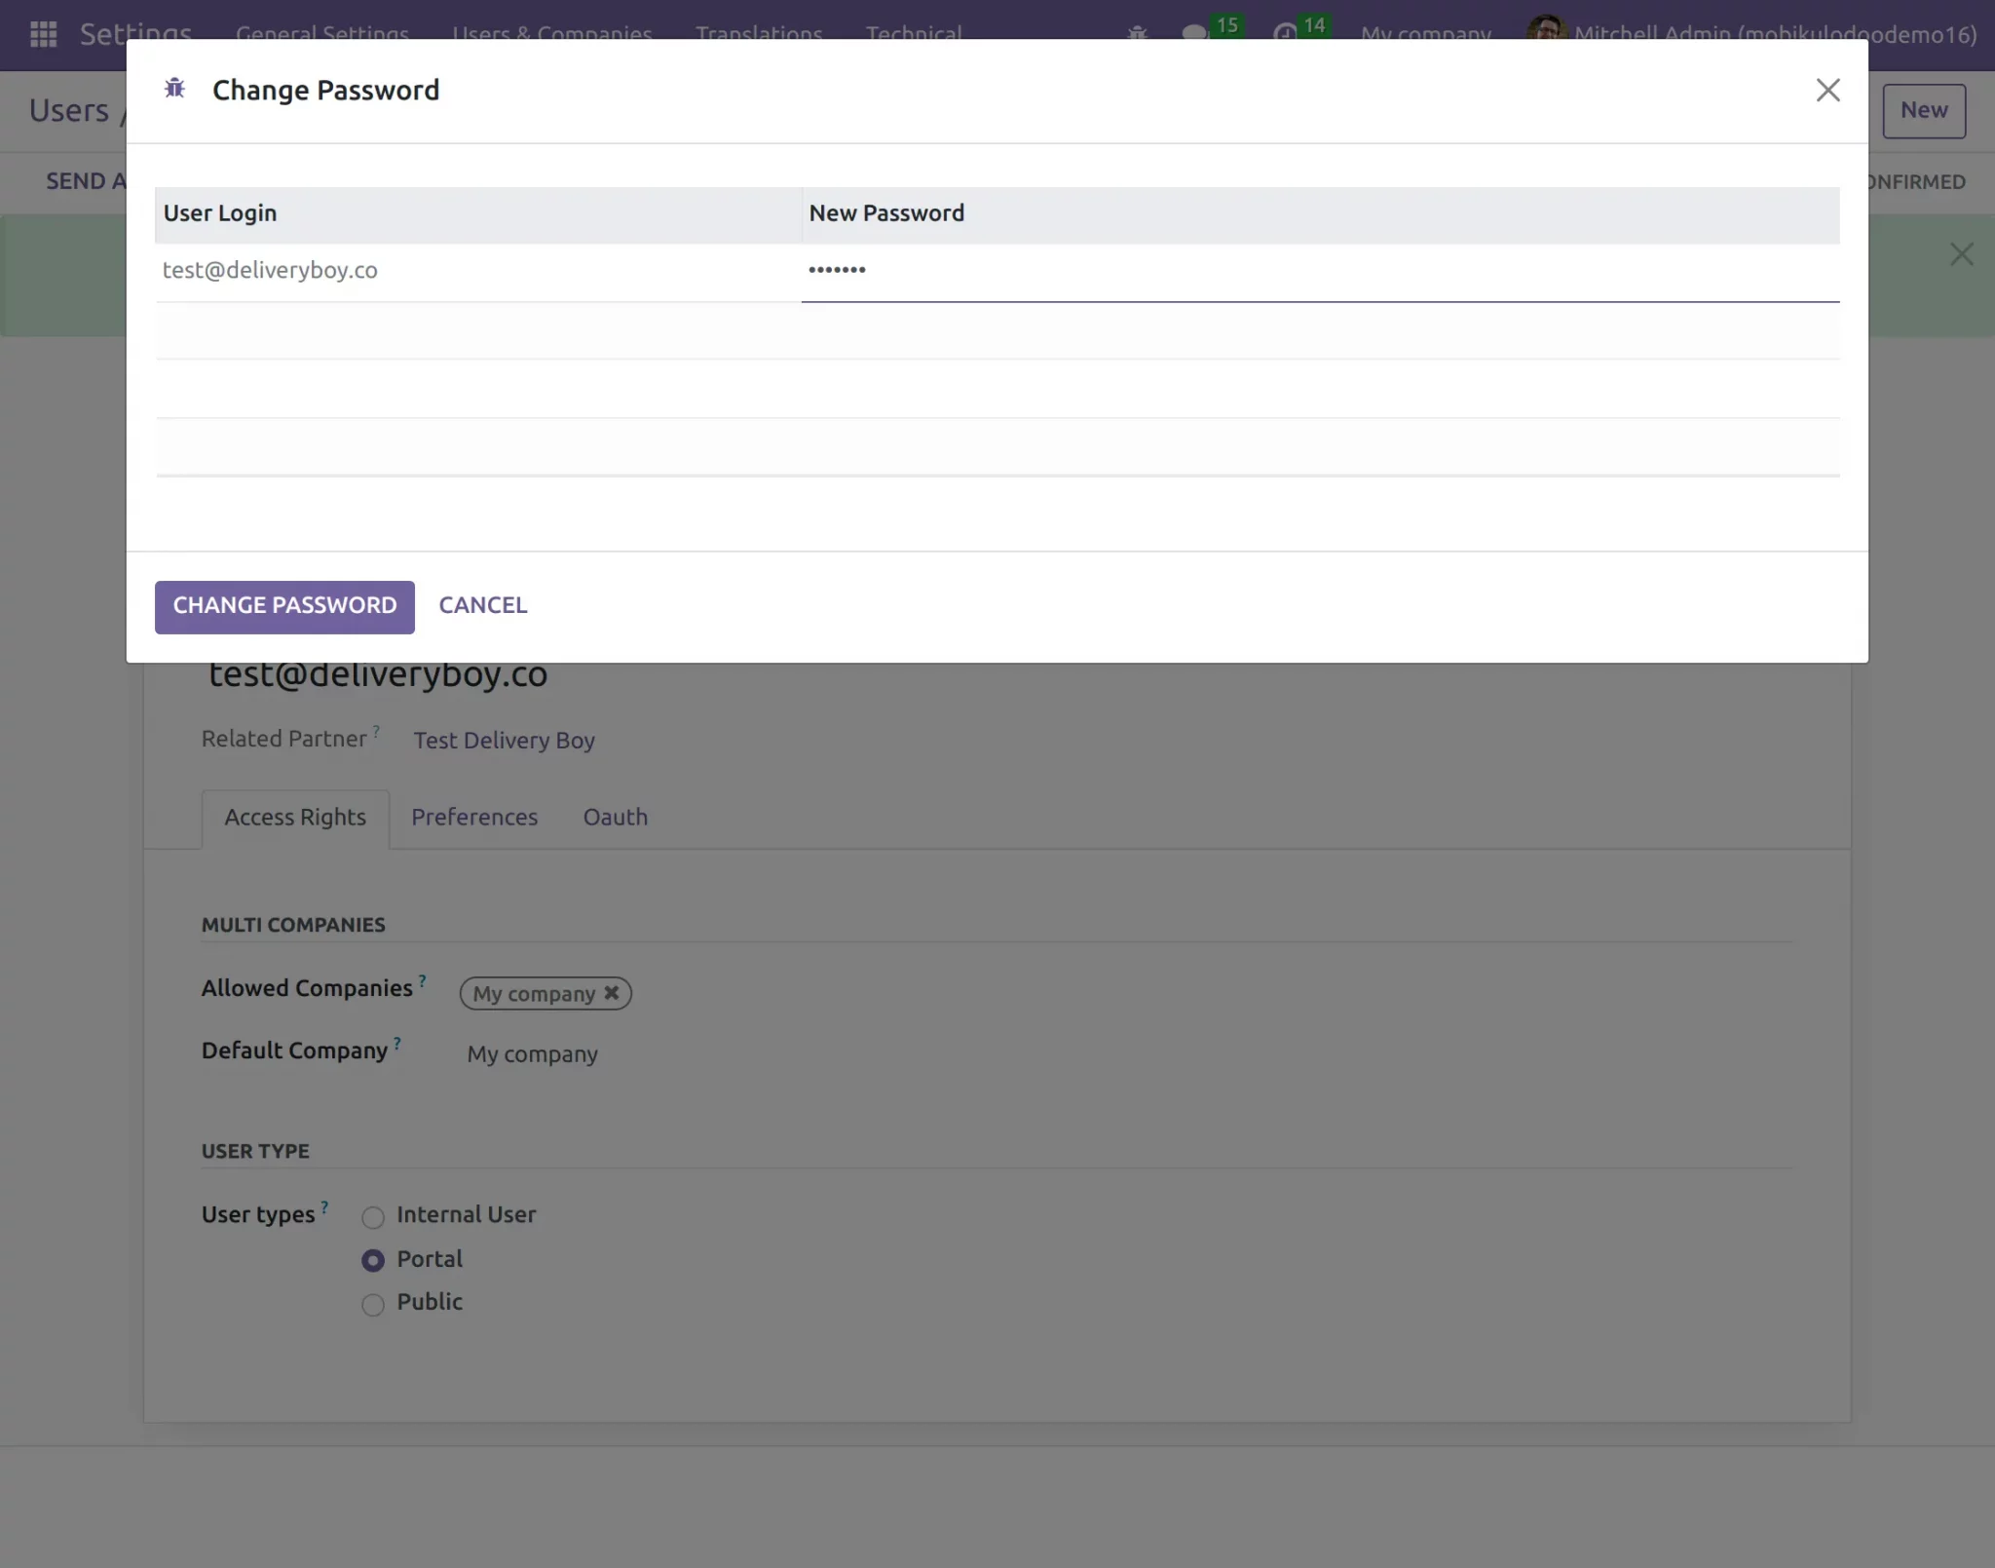Click Mitchell Admin user avatar
1995x1568 pixels.
(1546, 30)
